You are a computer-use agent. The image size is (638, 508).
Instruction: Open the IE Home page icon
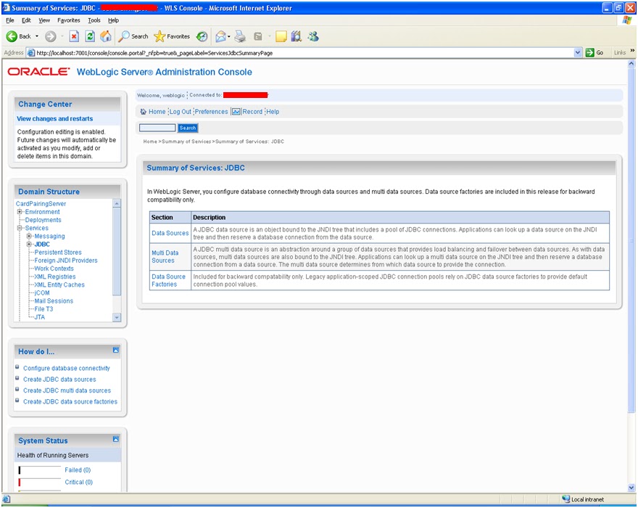pyautogui.click(x=106, y=36)
